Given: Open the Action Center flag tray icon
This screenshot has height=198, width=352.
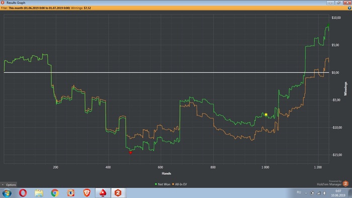Looking at the screenshot, I should [x=312, y=193].
